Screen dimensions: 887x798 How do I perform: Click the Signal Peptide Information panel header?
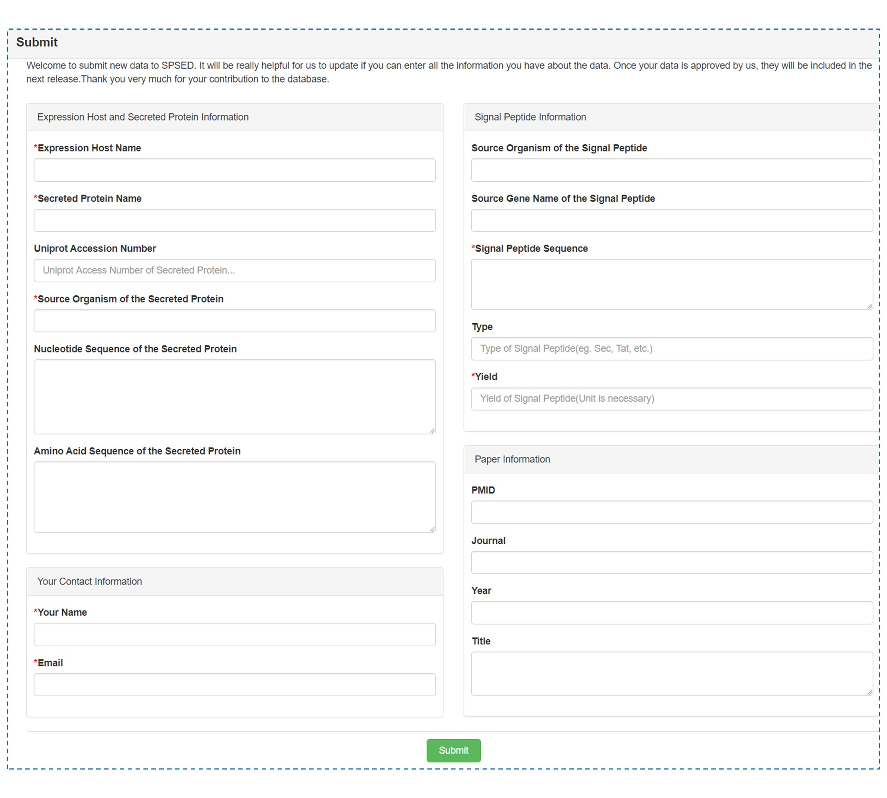671,117
